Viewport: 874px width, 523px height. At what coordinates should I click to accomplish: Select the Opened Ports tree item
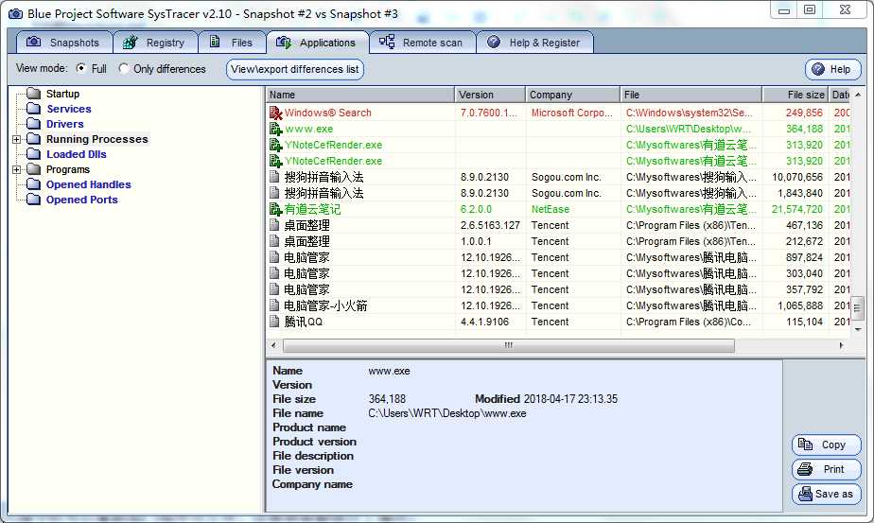(82, 200)
